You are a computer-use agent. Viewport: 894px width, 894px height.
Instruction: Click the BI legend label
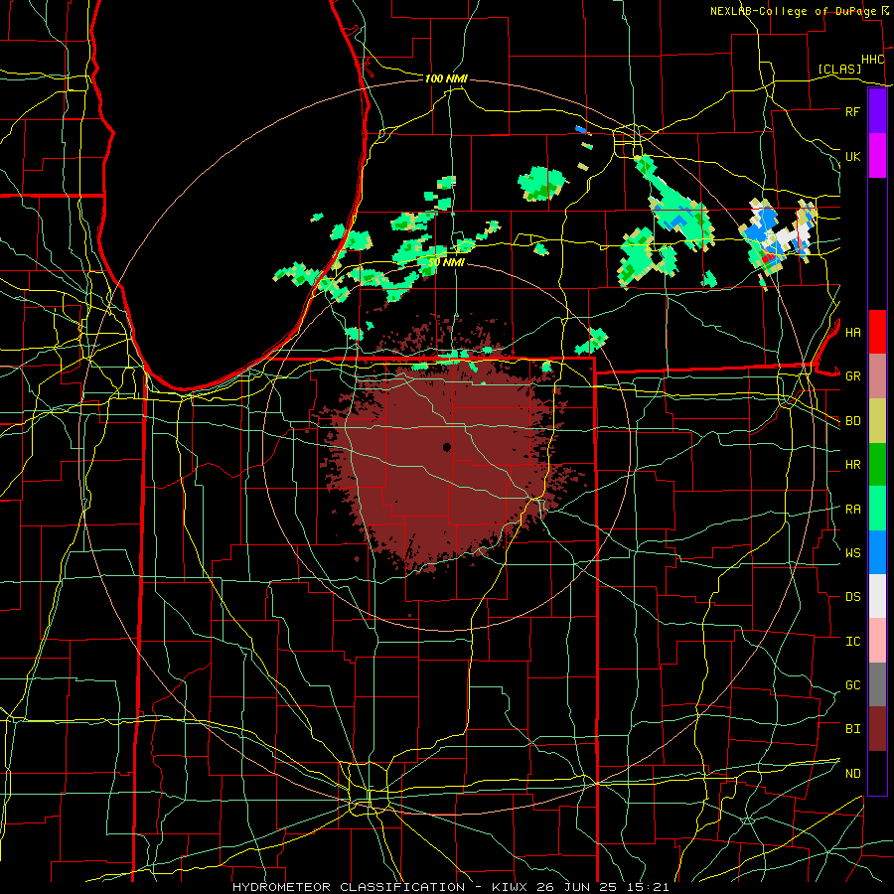[x=852, y=729]
